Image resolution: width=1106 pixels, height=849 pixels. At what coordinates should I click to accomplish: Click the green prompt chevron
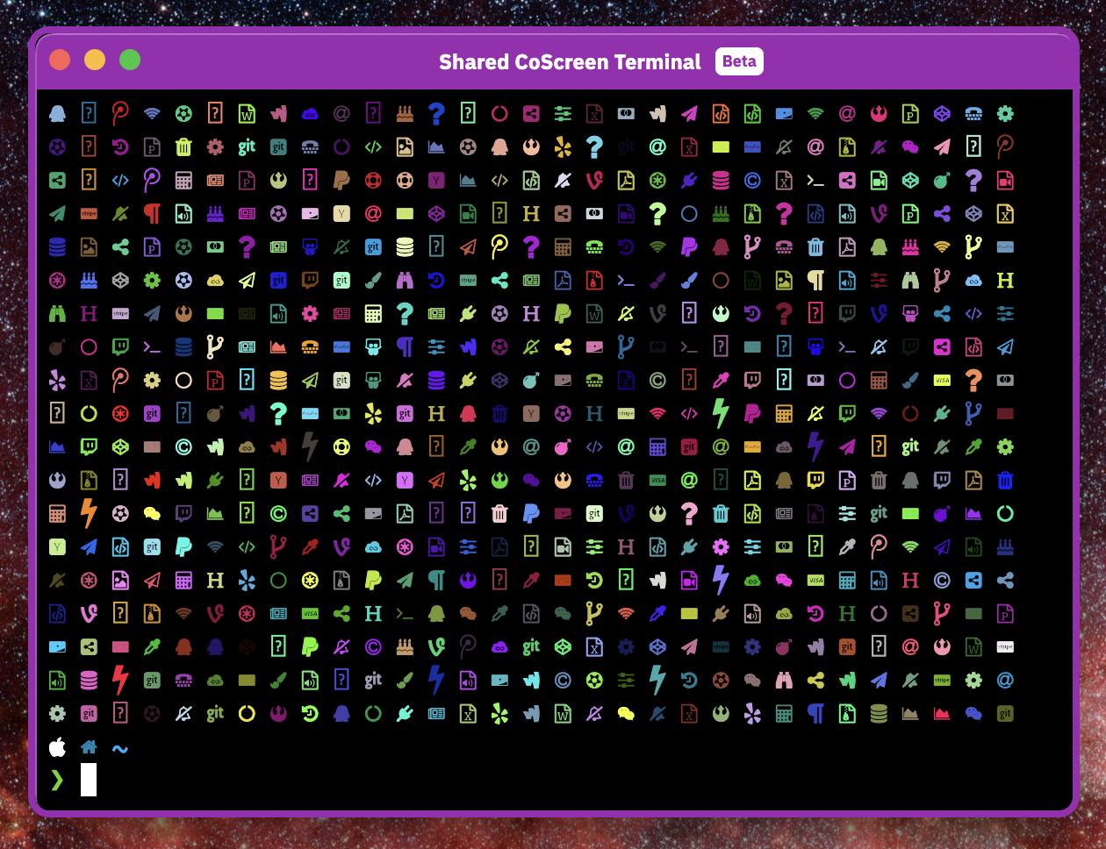[x=57, y=779]
